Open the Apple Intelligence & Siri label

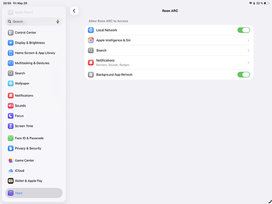pos(113,40)
